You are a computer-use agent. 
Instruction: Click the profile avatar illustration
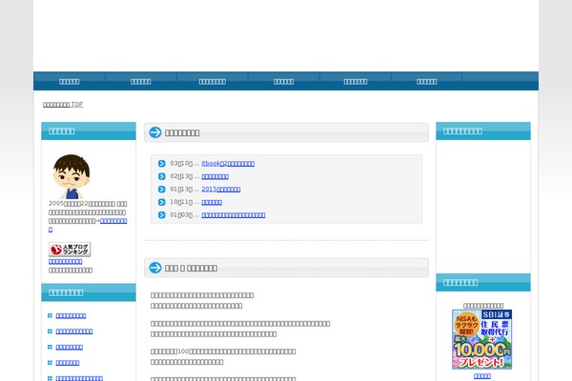(x=71, y=176)
